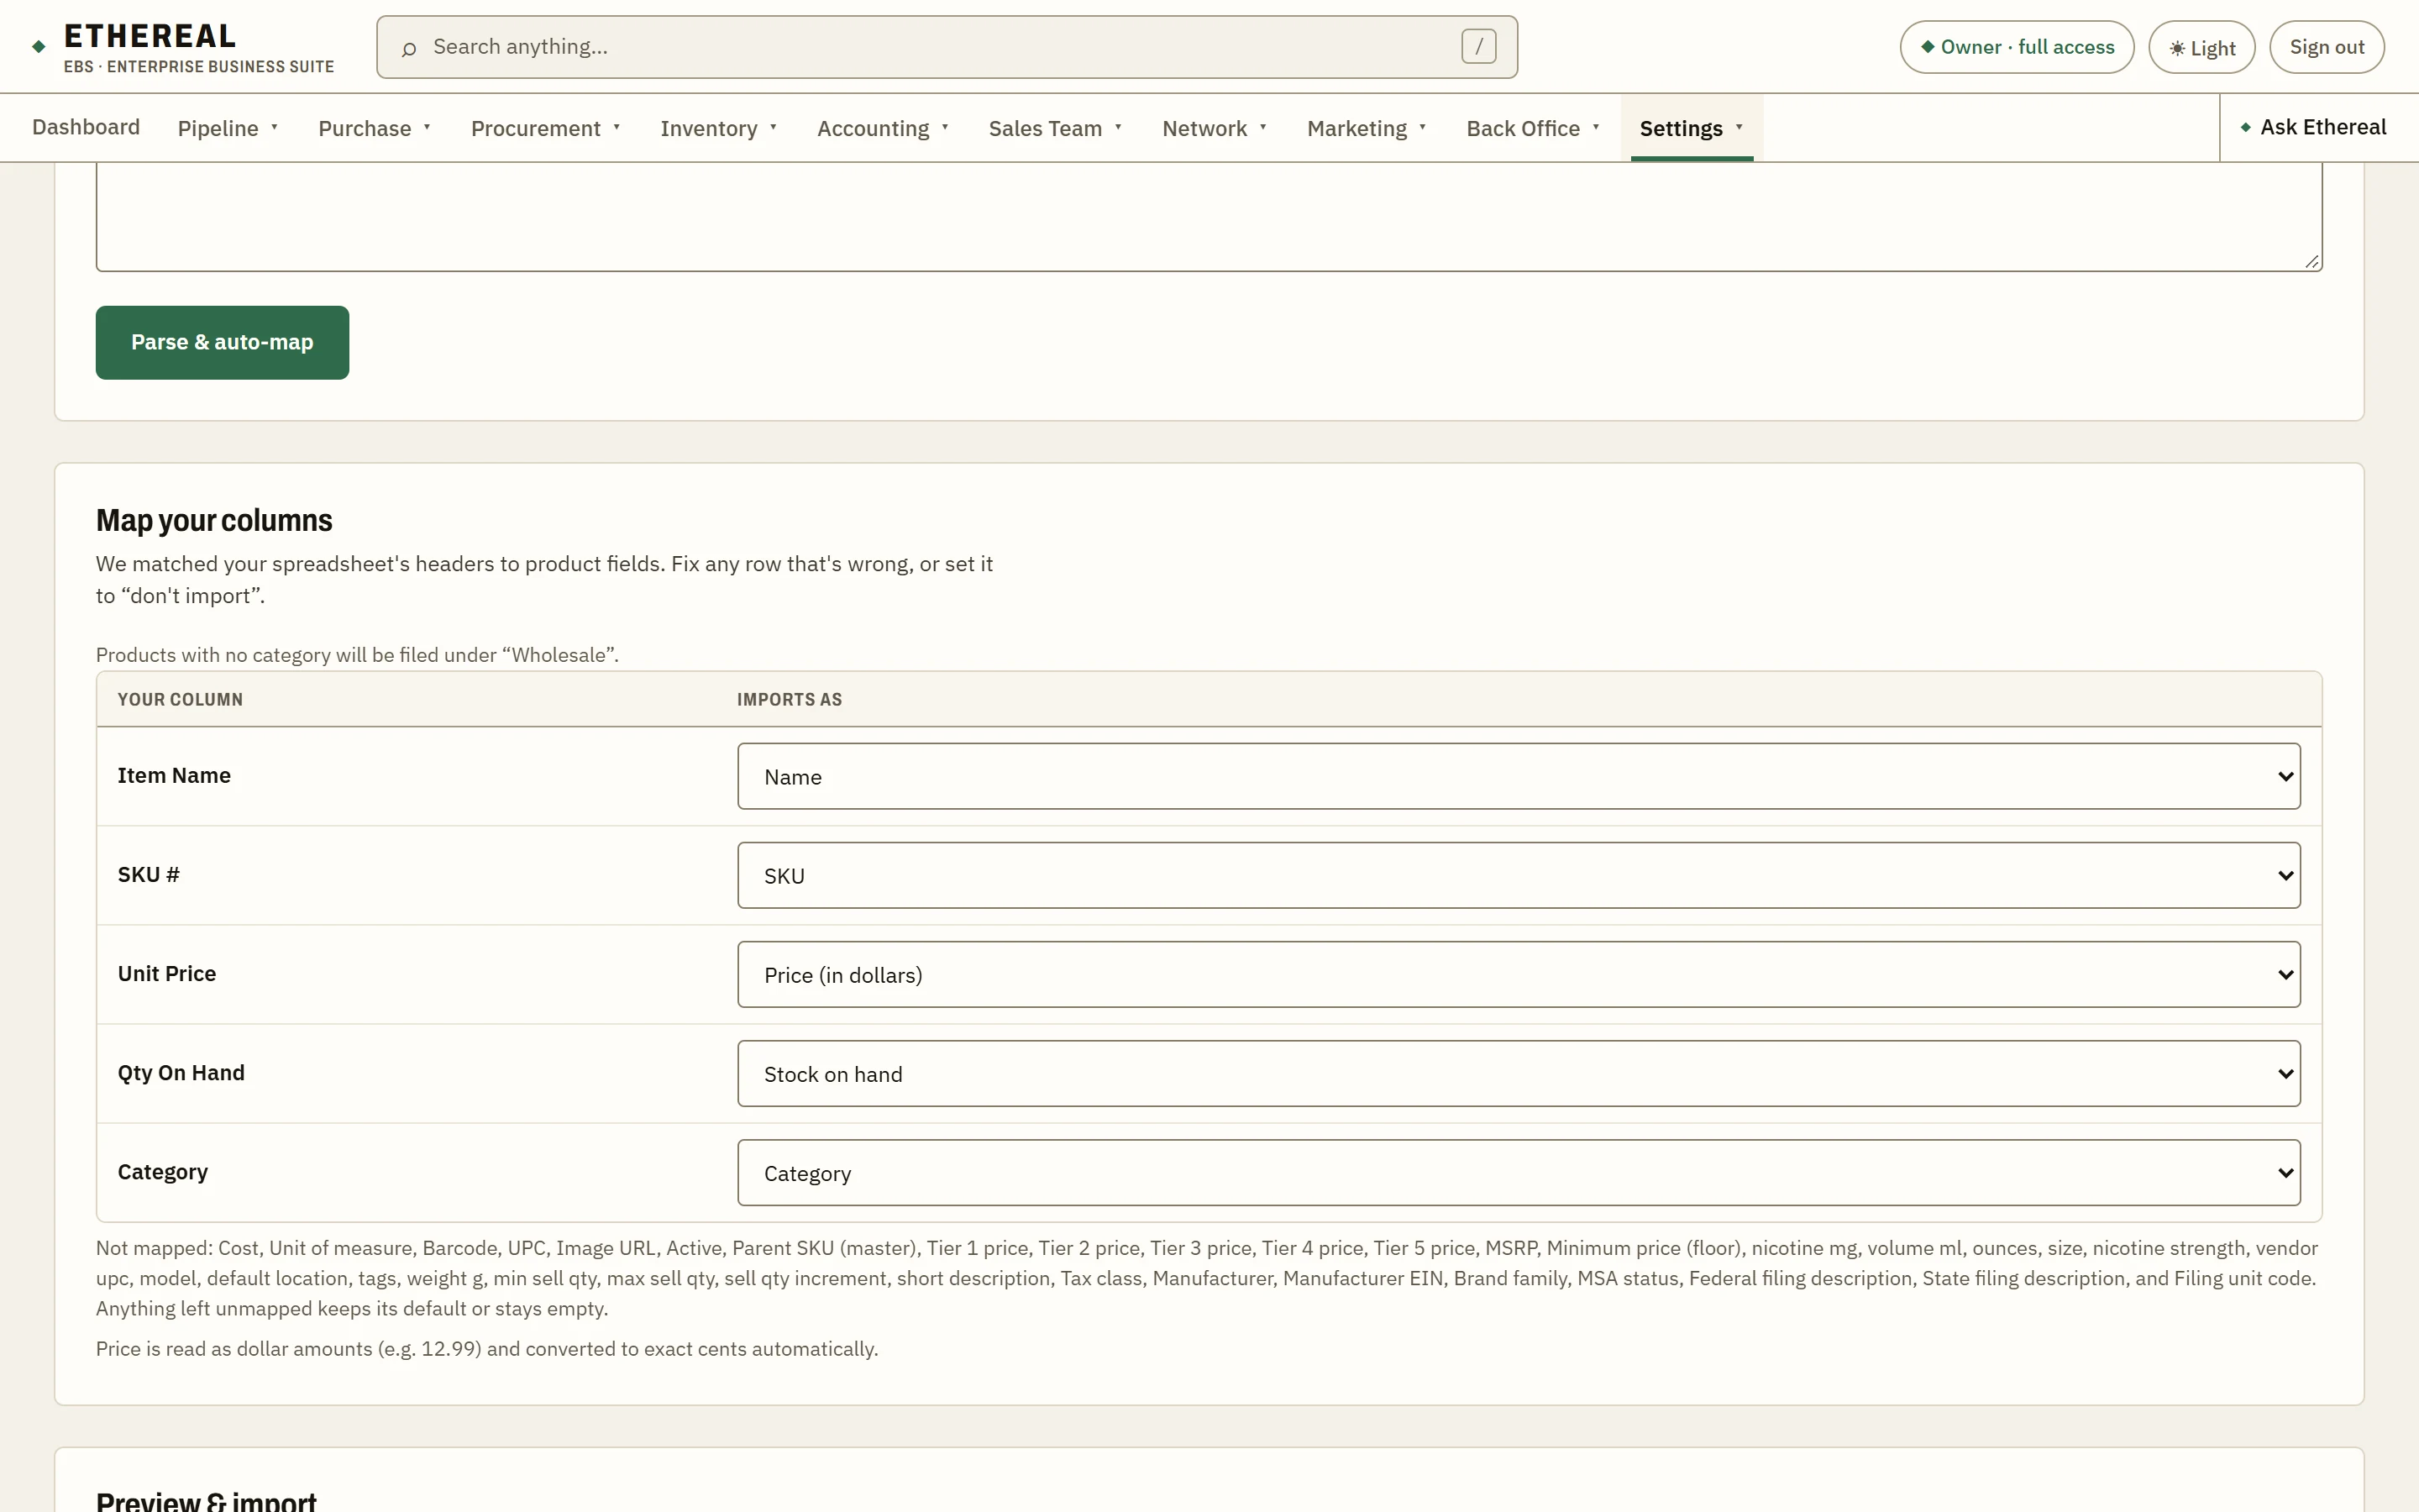Expand the Marketing menu
The width and height of the screenshot is (2419, 1512).
pyautogui.click(x=1367, y=128)
